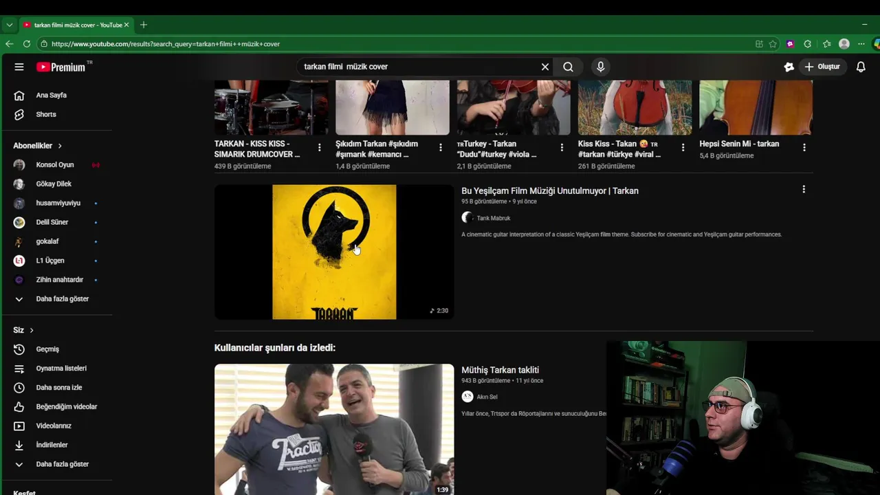
Task: Reload the page
Action: coord(27,44)
